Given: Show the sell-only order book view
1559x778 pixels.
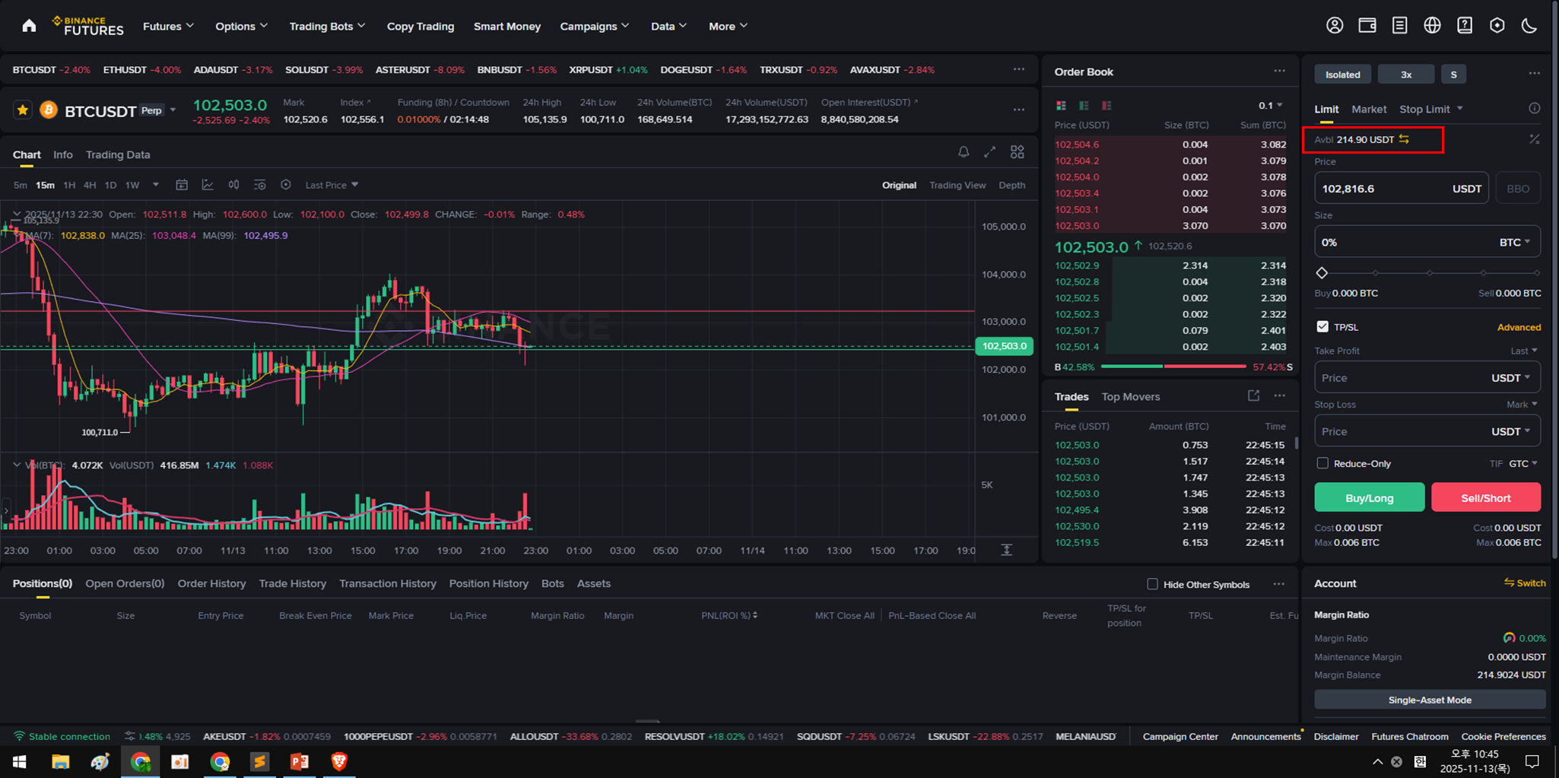Looking at the screenshot, I should [1107, 105].
